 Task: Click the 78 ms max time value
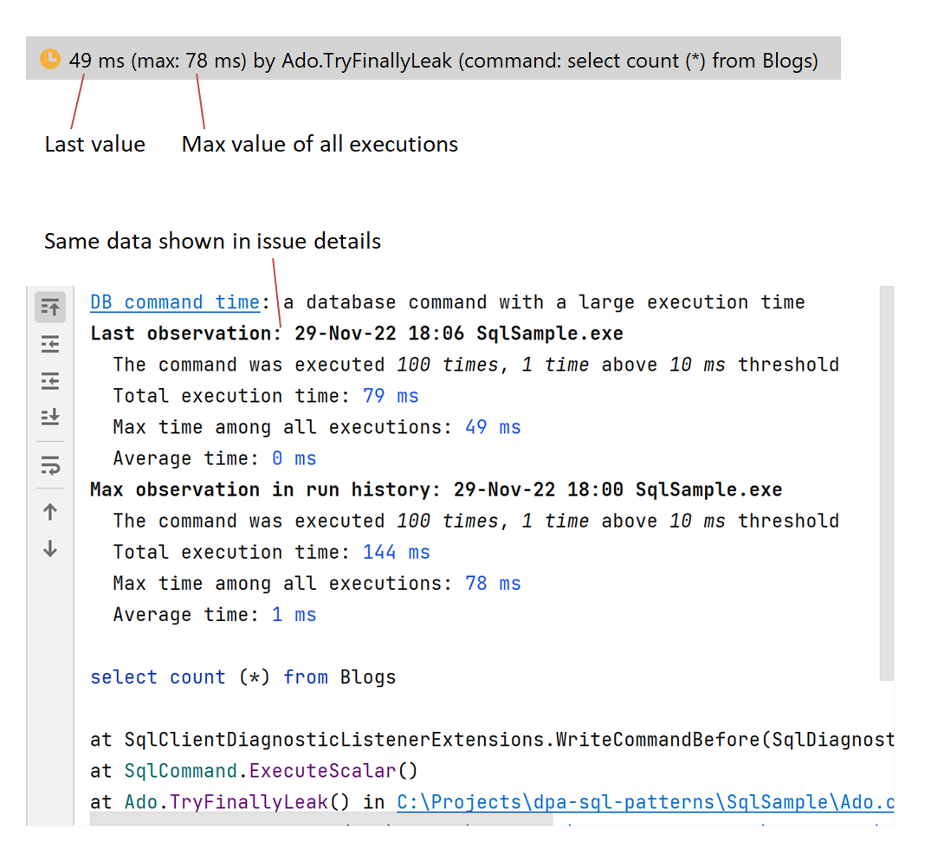coord(493,583)
